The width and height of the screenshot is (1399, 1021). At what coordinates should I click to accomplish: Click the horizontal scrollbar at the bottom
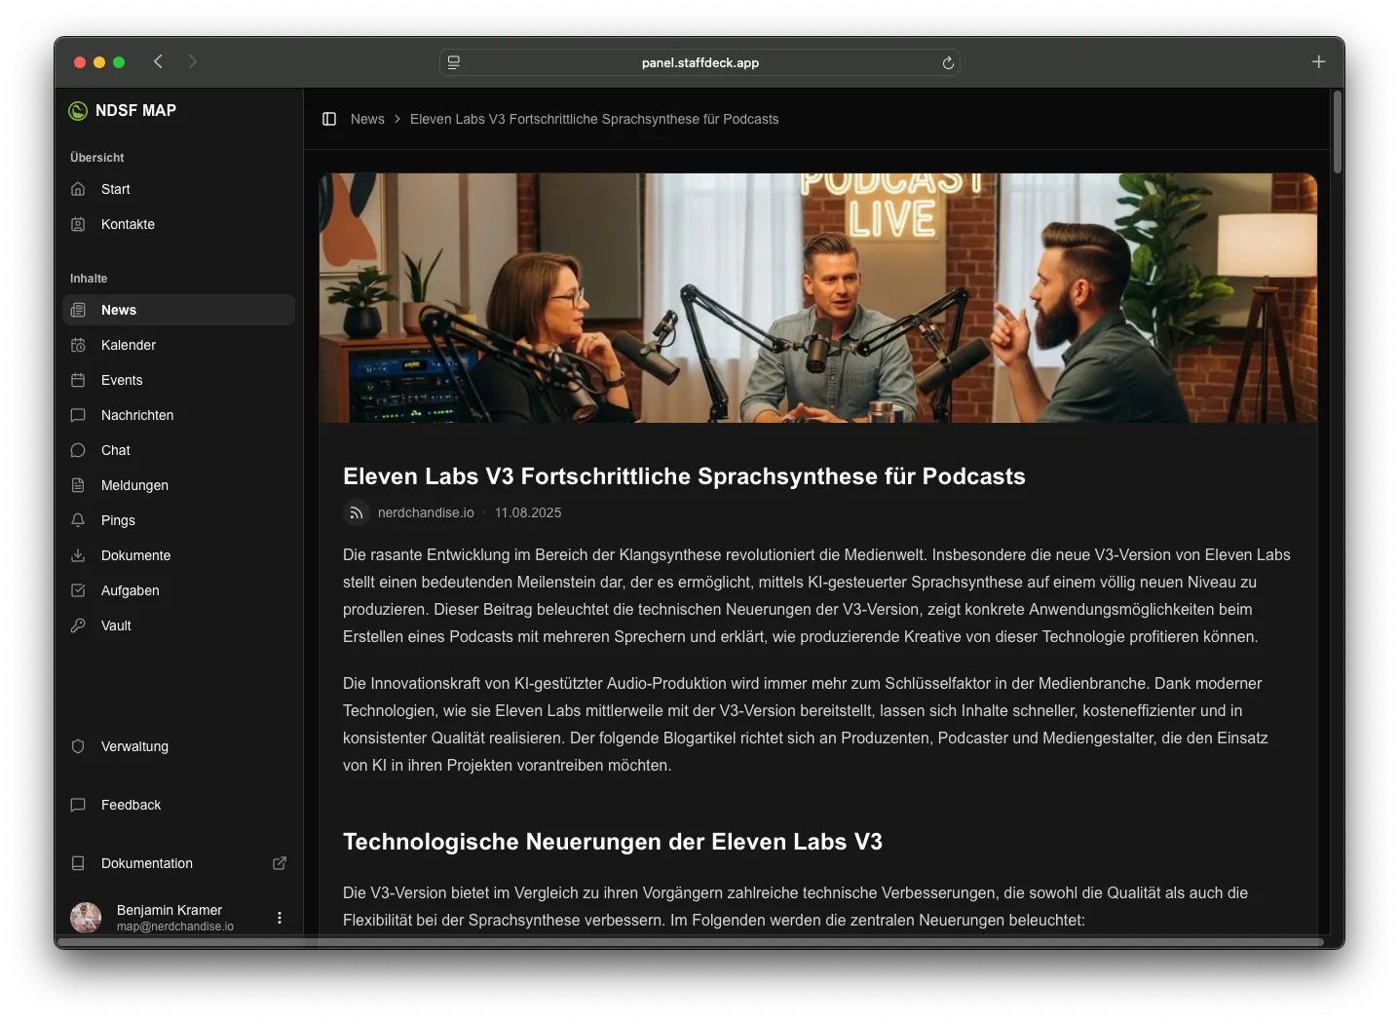[691, 942]
